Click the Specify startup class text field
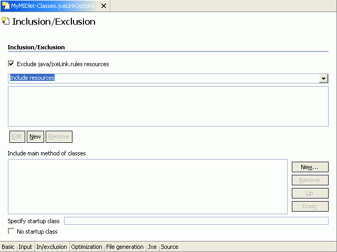Viewport: 337px width, 252px height. [196, 221]
